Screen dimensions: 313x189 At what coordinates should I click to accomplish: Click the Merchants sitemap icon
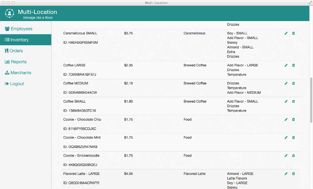tap(7, 73)
